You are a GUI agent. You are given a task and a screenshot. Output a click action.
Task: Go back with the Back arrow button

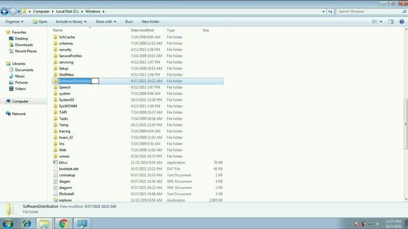coord(4,11)
